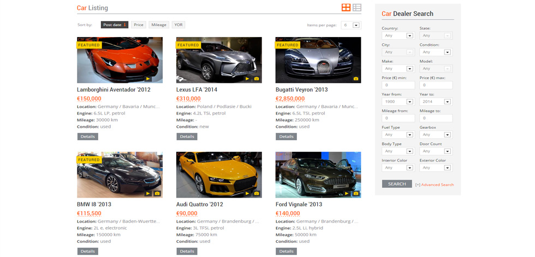Click Details button for Audi Quattro
The image size is (535, 257).
pos(187,251)
